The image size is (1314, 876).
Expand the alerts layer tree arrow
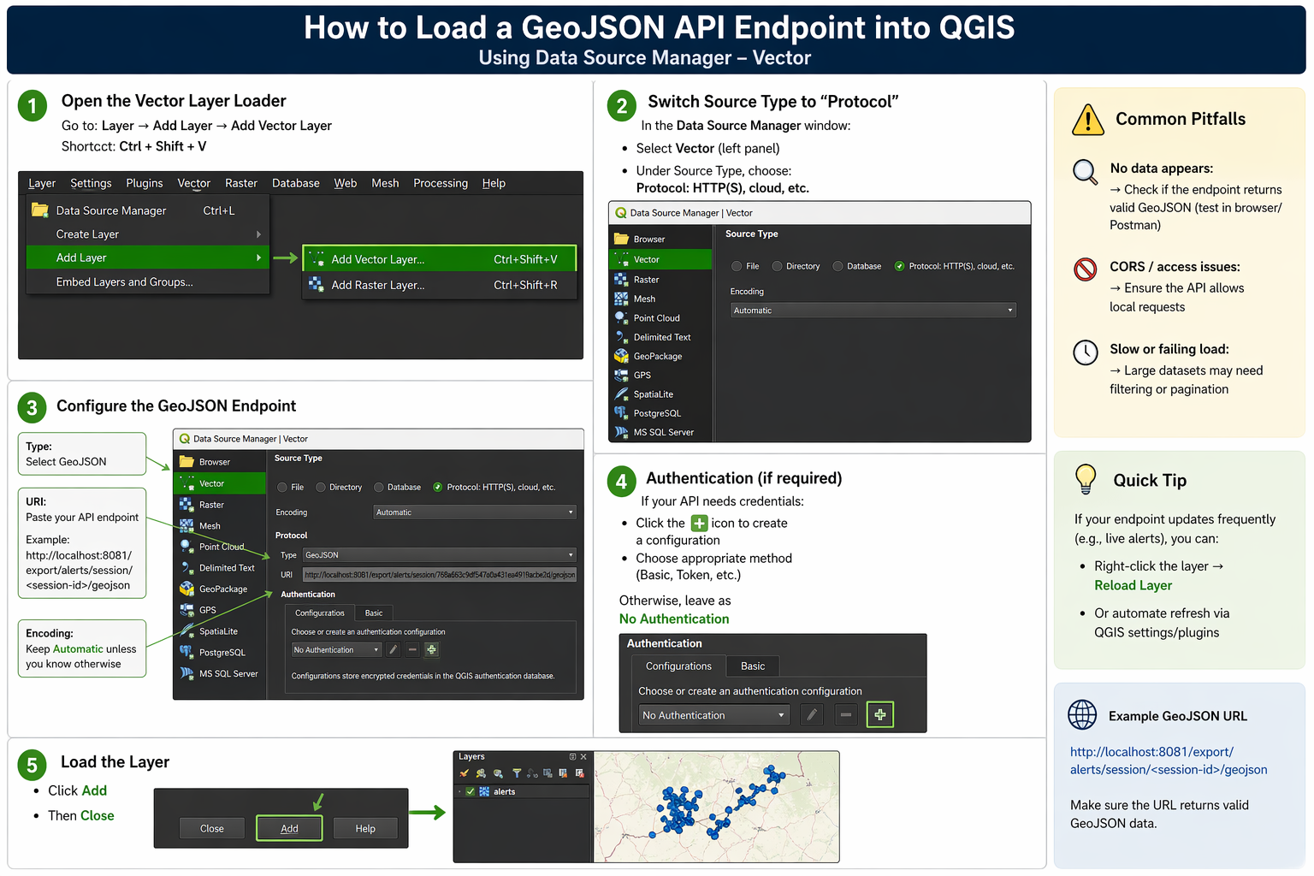459,791
